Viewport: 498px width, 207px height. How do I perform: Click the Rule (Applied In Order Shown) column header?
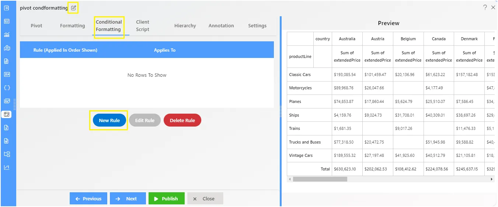coord(65,50)
